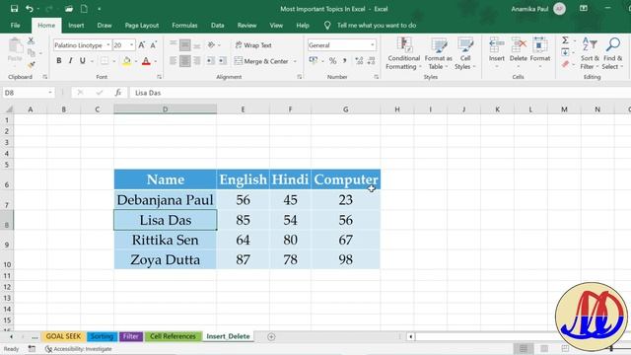Switch to Page Layout view in status bar

point(544,348)
